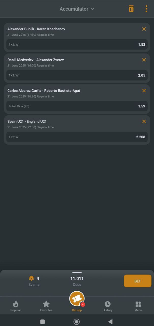Open the Popular tab

tap(16, 306)
